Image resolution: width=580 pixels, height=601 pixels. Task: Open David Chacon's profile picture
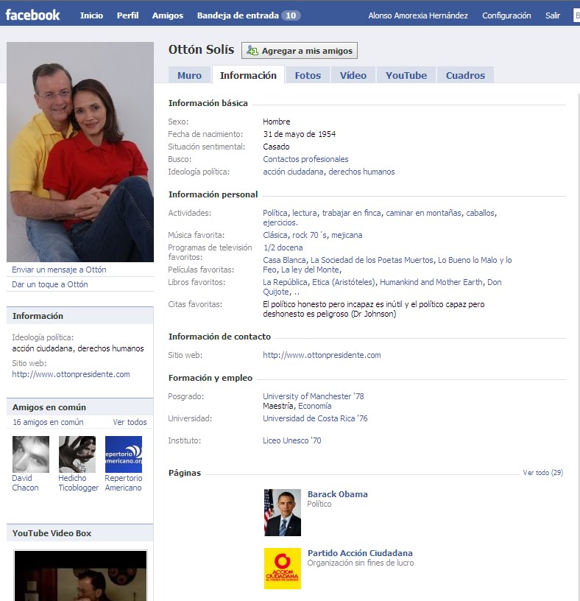pyautogui.click(x=31, y=454)
